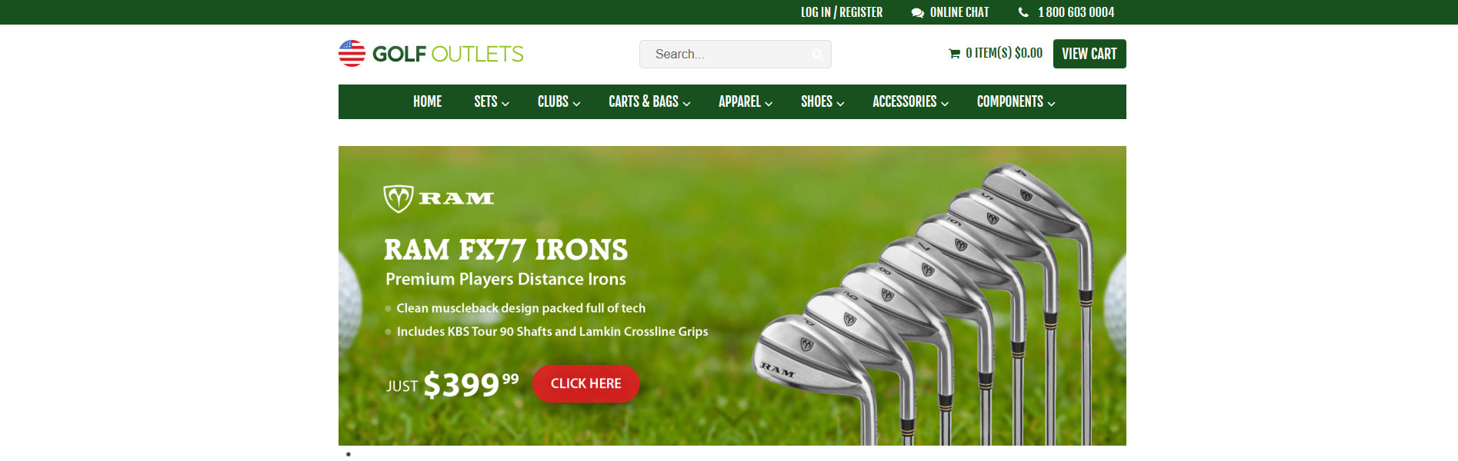1458x461 pixels.
Task: Click the search magnifier icon
Action: [x=817, y=55]
